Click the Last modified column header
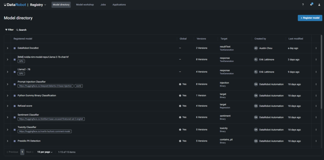This screenshot has height=160, width=324. click(x=296, y=39)
